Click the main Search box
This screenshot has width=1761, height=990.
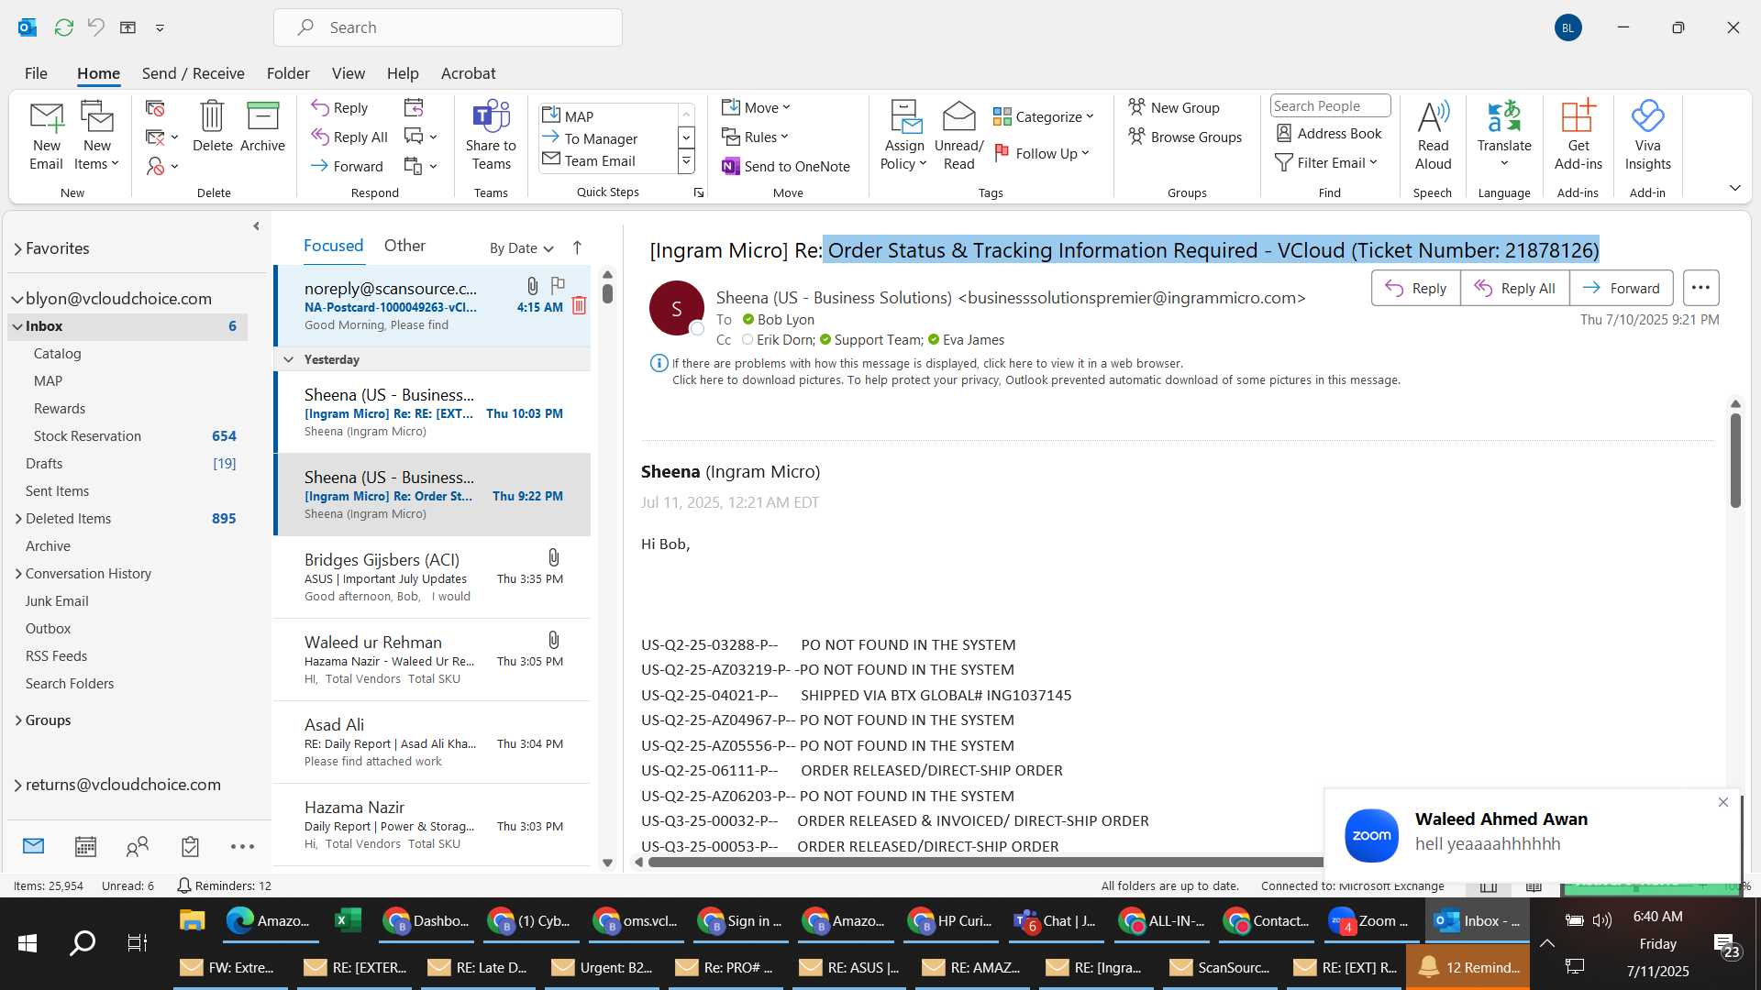448,27
